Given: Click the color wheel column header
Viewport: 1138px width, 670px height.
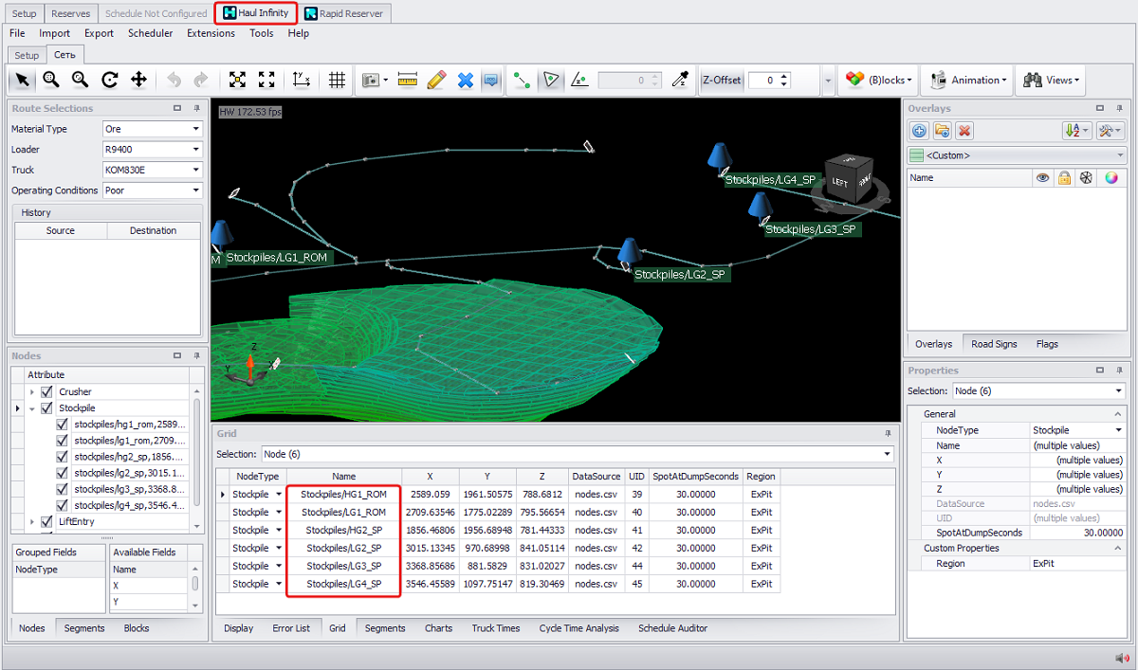Looking at the screenshot, I should tap(1111, 177).
